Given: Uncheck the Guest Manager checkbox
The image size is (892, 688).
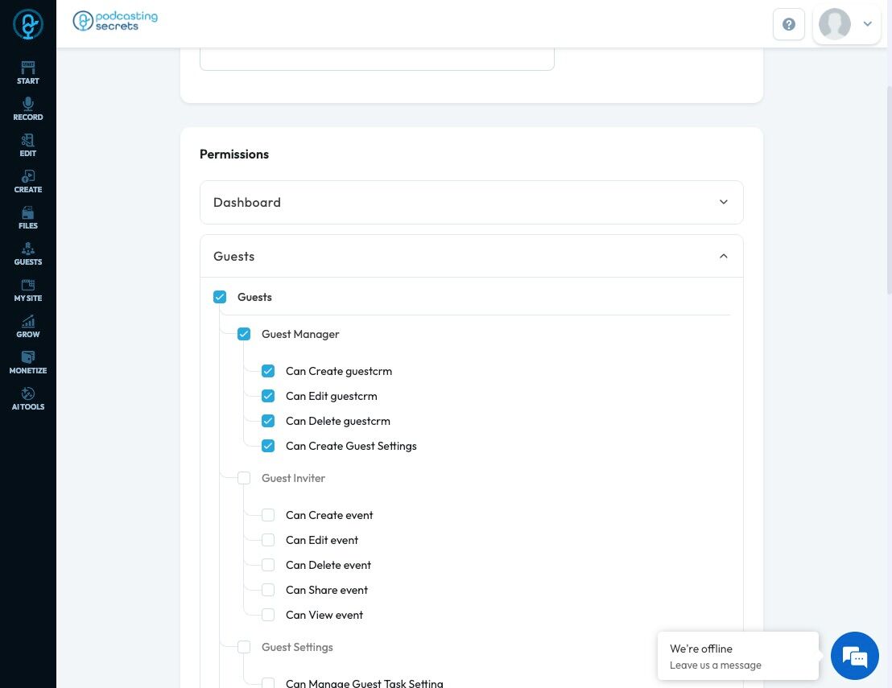Looking at the screenshot, I should point(244,334).
